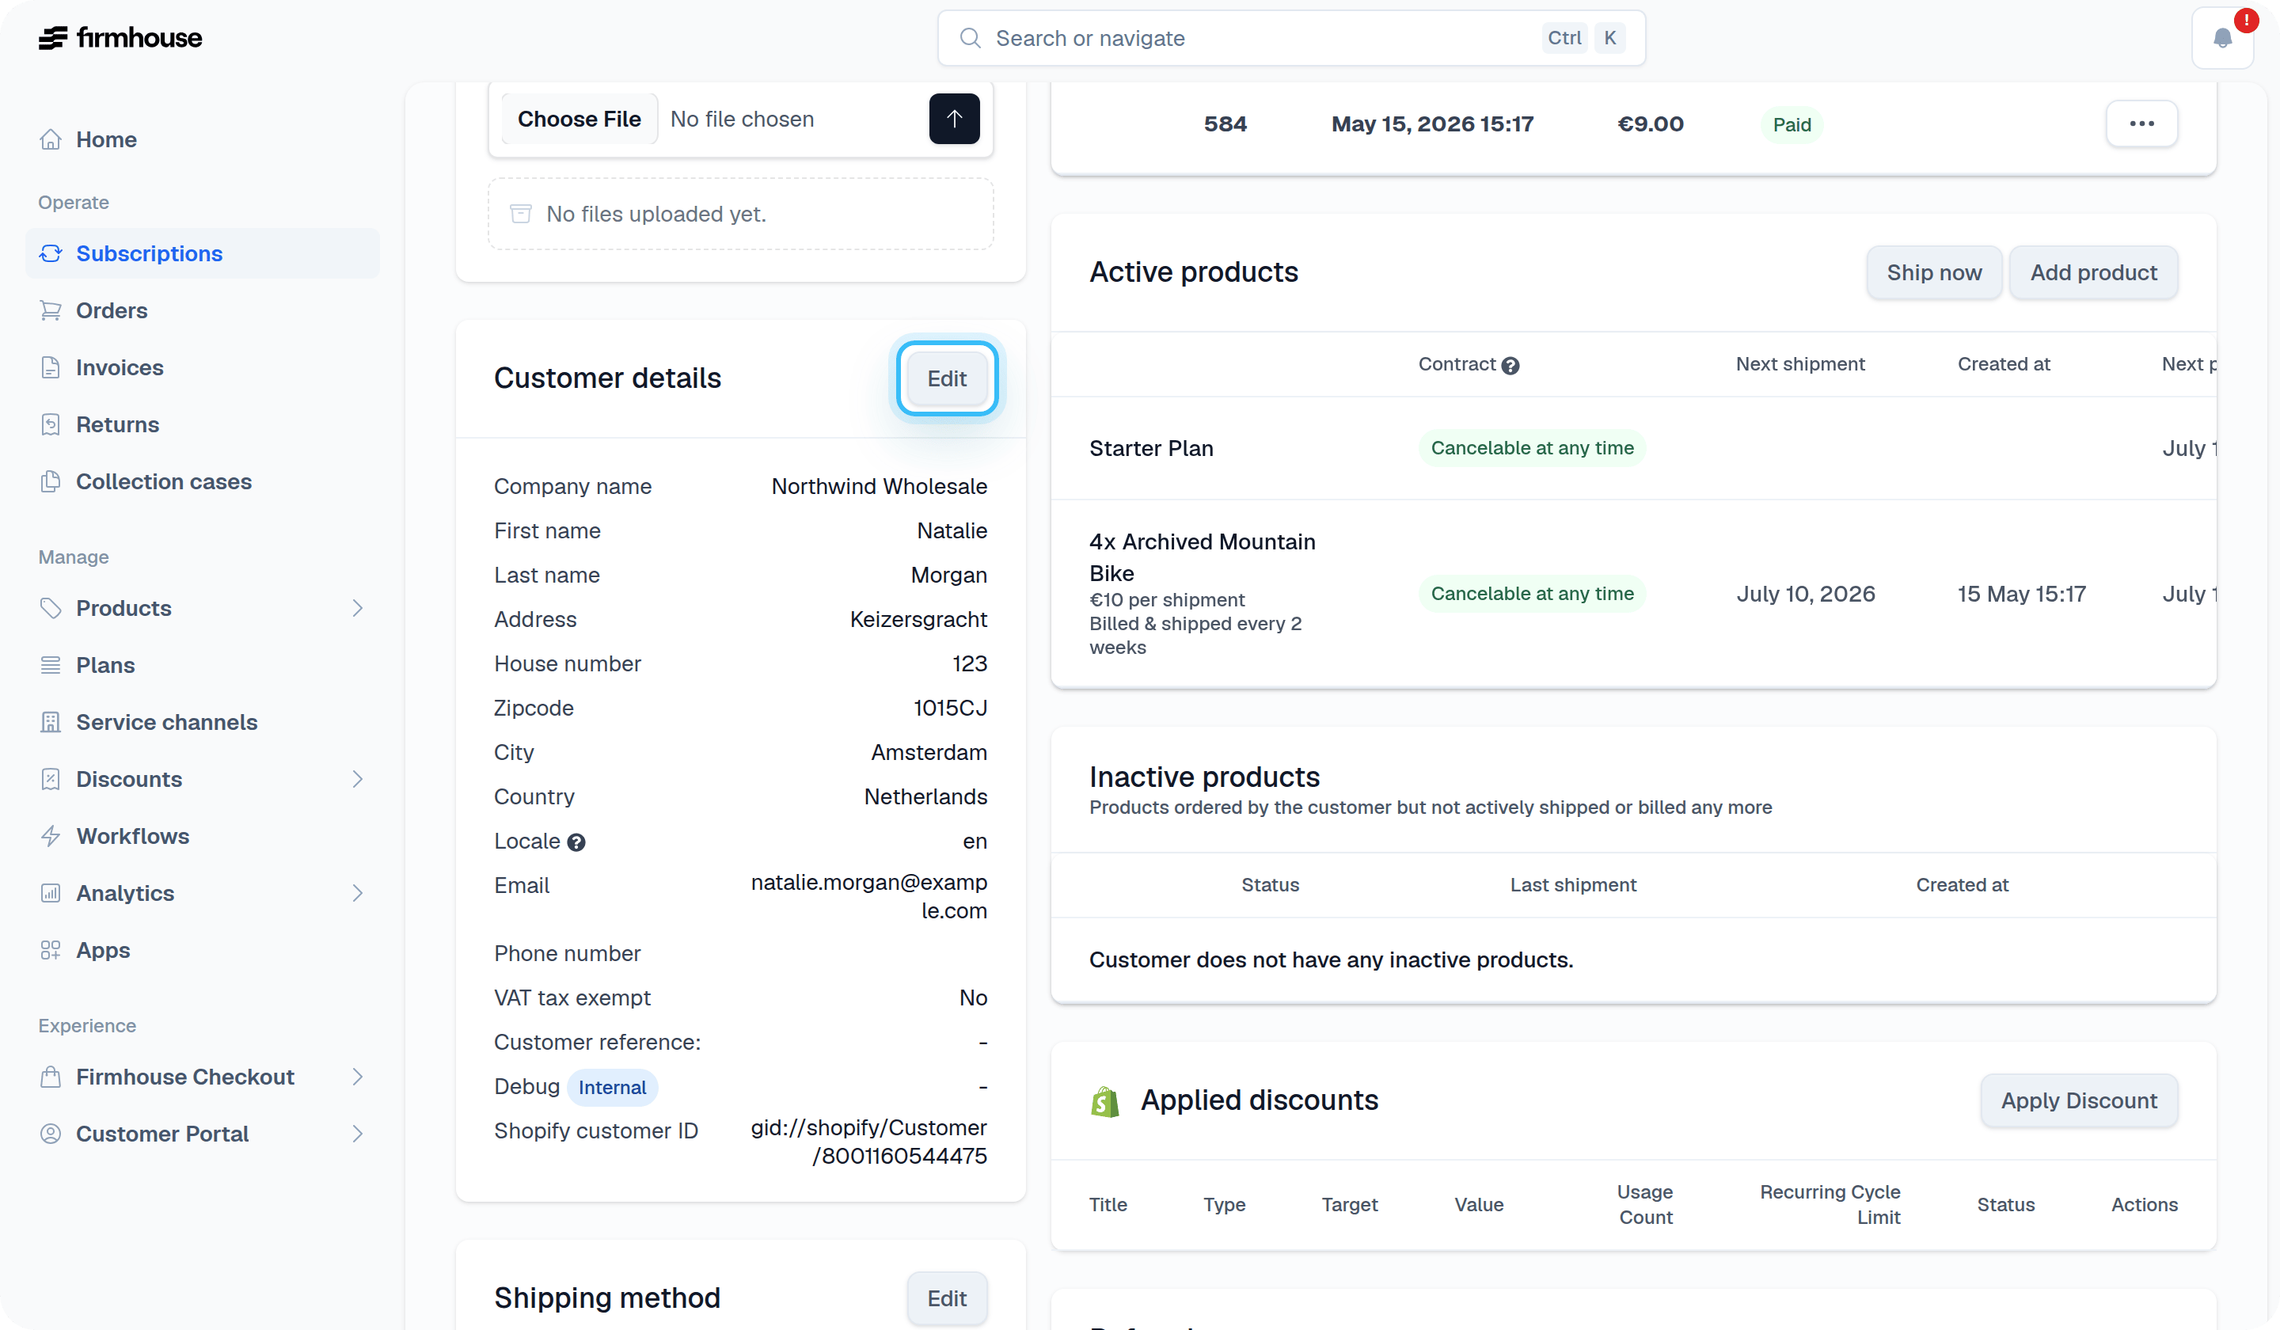The height and width of the screenshot is (1330, 2280).
Task: Focus the Search or navigate field
Action: [x=1291, y=38]
